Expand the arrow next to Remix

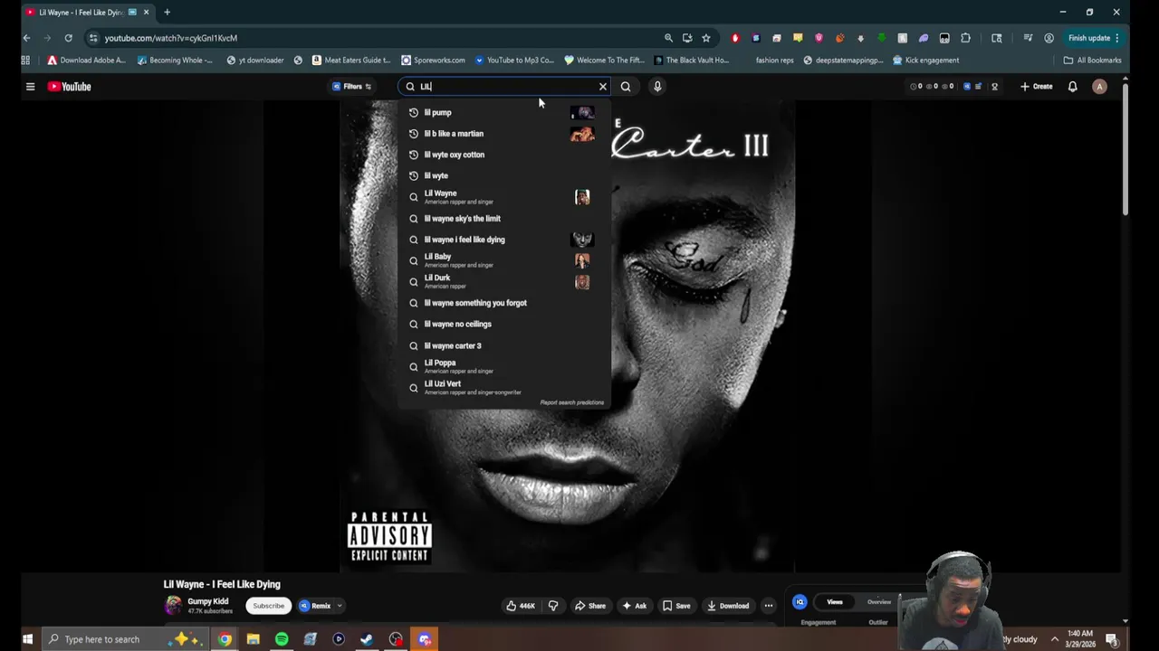coord(340,606)
